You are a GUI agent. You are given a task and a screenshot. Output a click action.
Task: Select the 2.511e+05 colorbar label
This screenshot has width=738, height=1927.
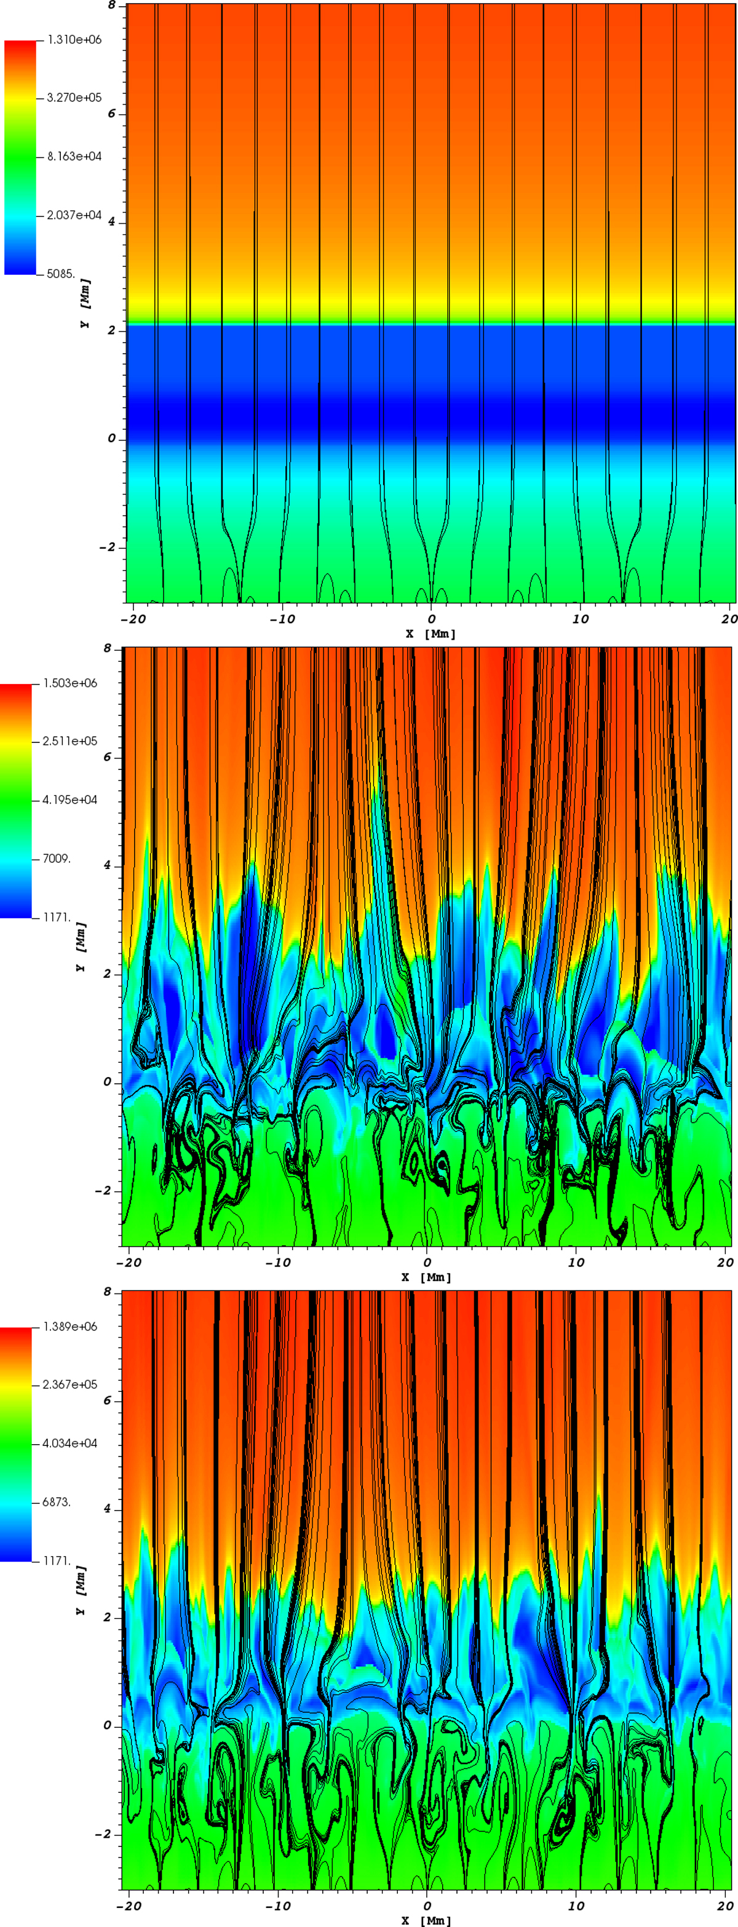point(69,741)
